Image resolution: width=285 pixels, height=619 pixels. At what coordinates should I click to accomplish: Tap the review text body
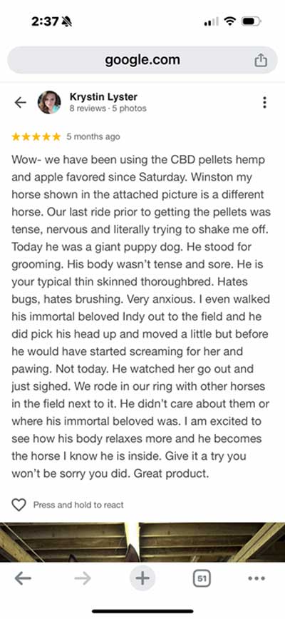pos(141,316)
